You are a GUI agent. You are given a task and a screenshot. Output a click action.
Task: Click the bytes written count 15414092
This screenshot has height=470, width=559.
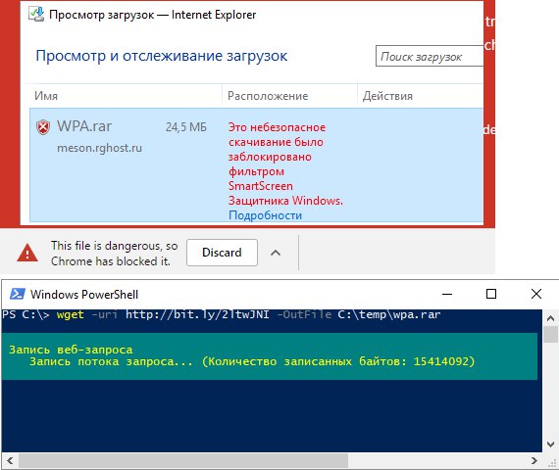440,361
